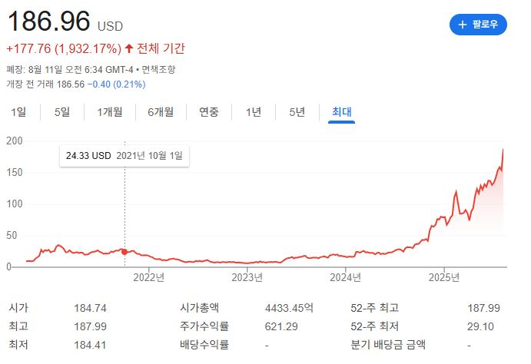Click the 시가 value 184.74
This screenshot has width=531, height=364.
click(90, 308)
